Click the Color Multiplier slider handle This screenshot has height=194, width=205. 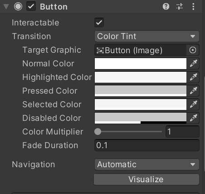(98, 132)
